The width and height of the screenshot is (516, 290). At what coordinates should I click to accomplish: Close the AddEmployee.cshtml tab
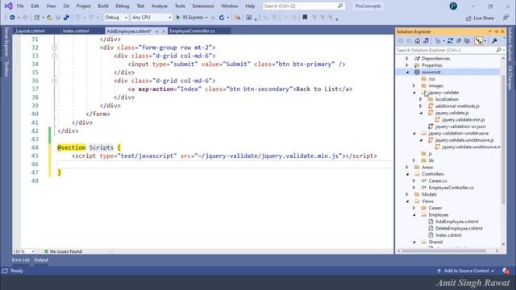[x=164, y=31]
